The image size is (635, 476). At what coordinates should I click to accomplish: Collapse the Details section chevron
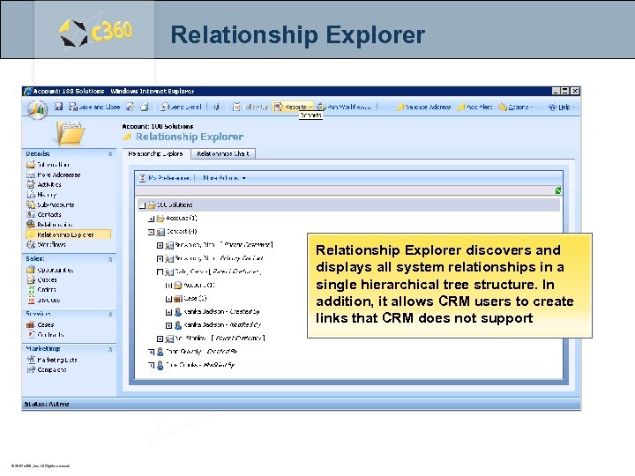[110, 153]
